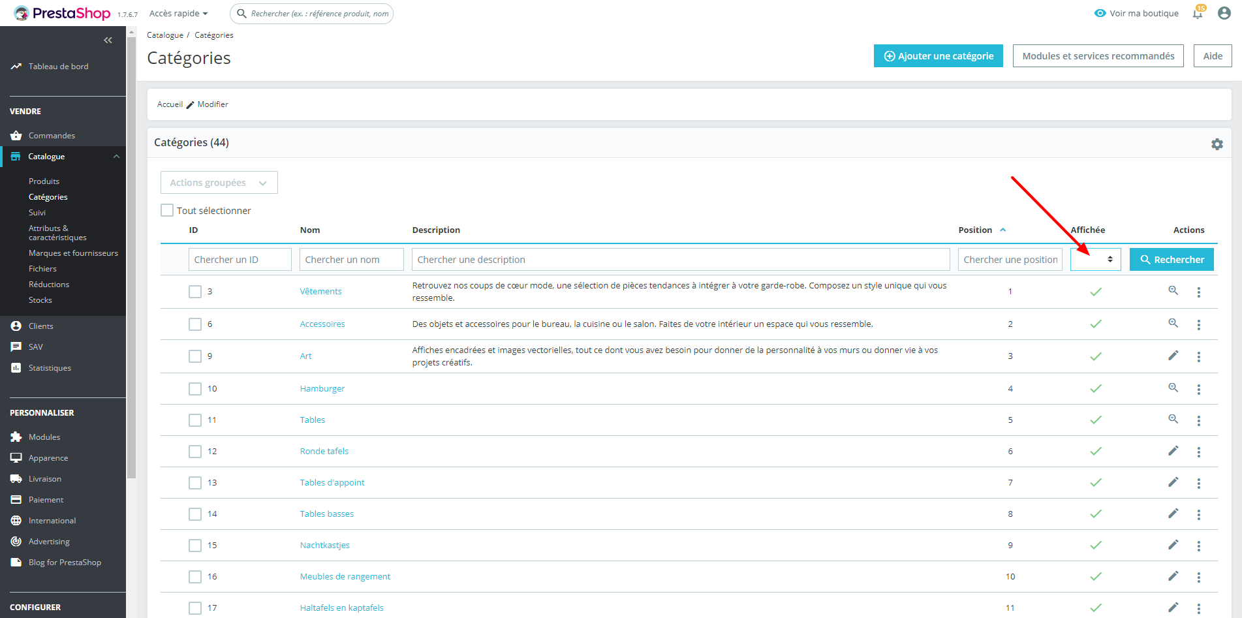Open more actions for Hamburger row
The height and width of the screenshot is (618, 1242).
pyautogui.click(x=1199, y=389)
